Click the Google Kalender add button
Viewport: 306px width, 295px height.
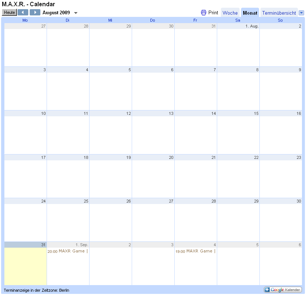283,290
